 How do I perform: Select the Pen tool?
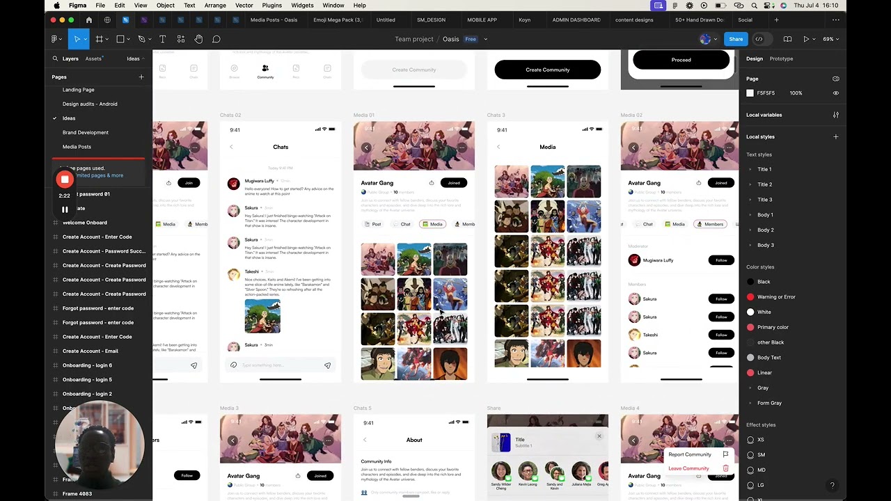click(141, 39)
